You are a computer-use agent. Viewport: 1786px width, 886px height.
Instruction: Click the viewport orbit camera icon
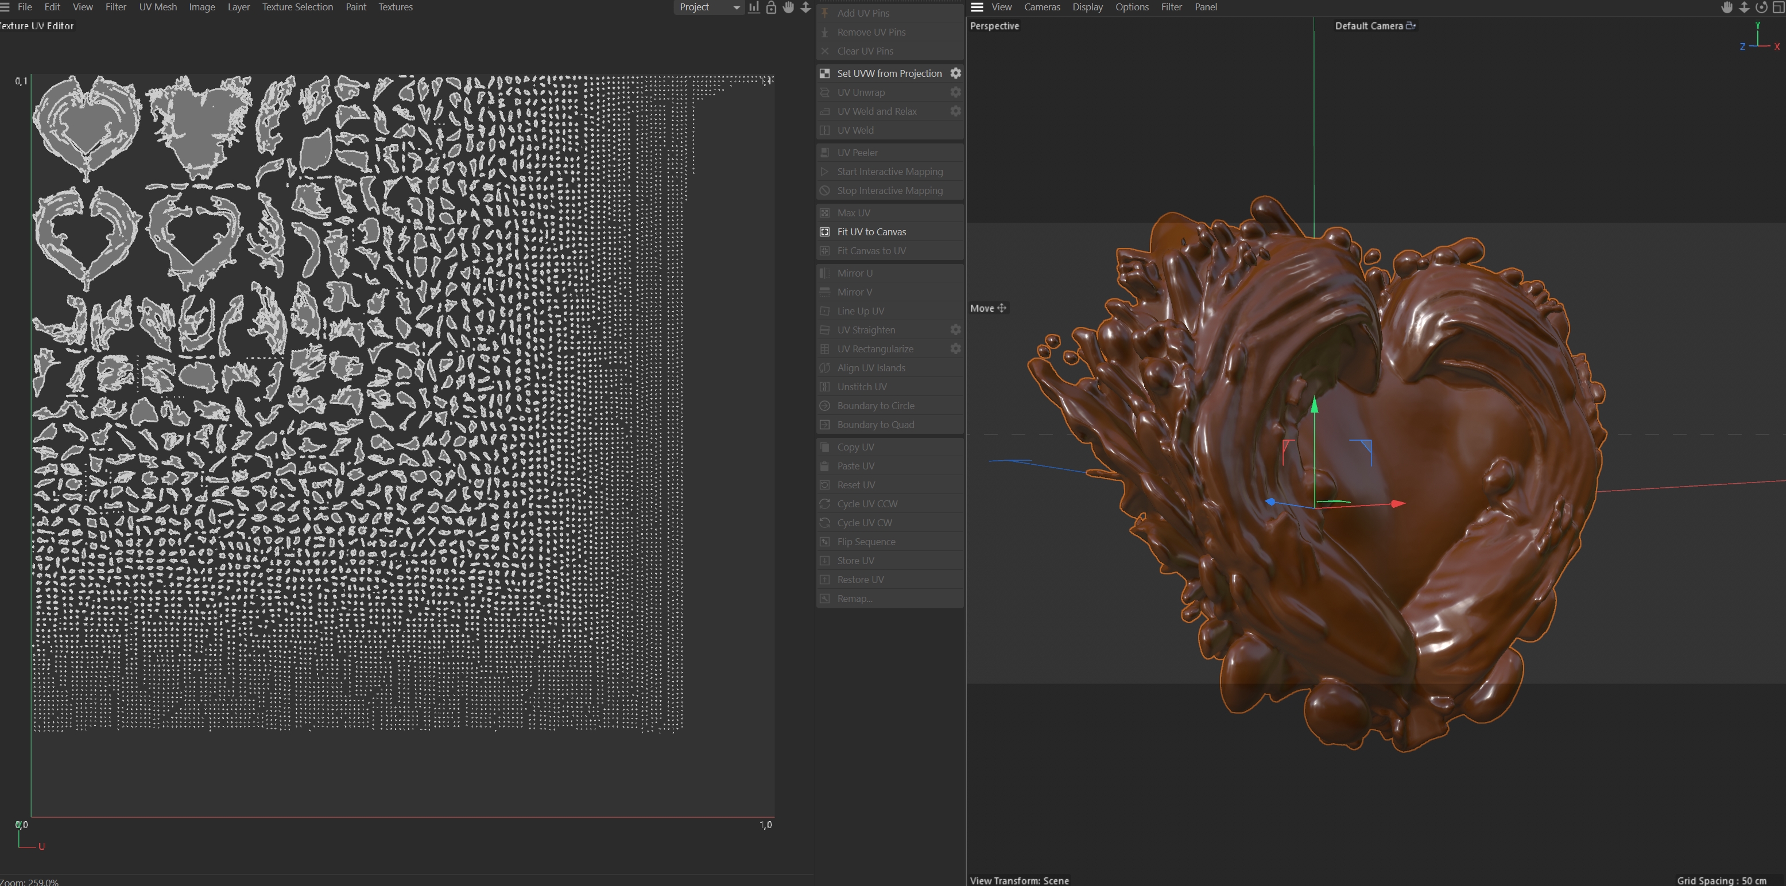pyautogui.click(x=1761, y=7)
